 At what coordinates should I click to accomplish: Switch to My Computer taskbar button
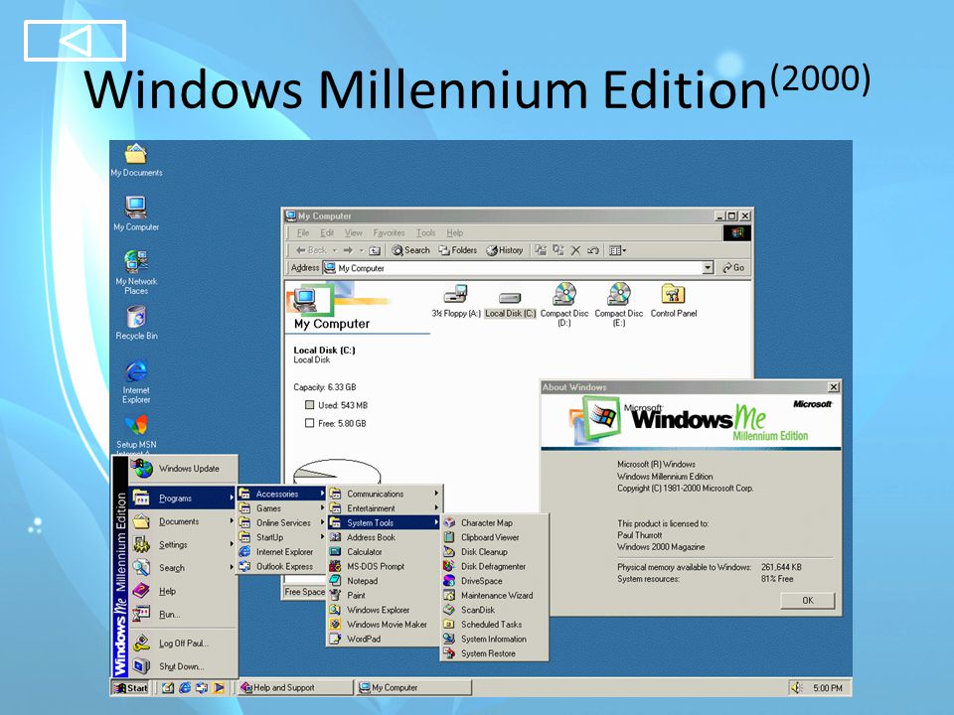(413, 687)
